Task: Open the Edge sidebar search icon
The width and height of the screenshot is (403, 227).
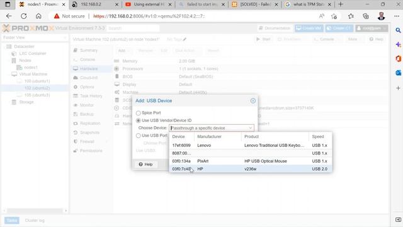Action: pyautogui.click(x=398, y=30)
